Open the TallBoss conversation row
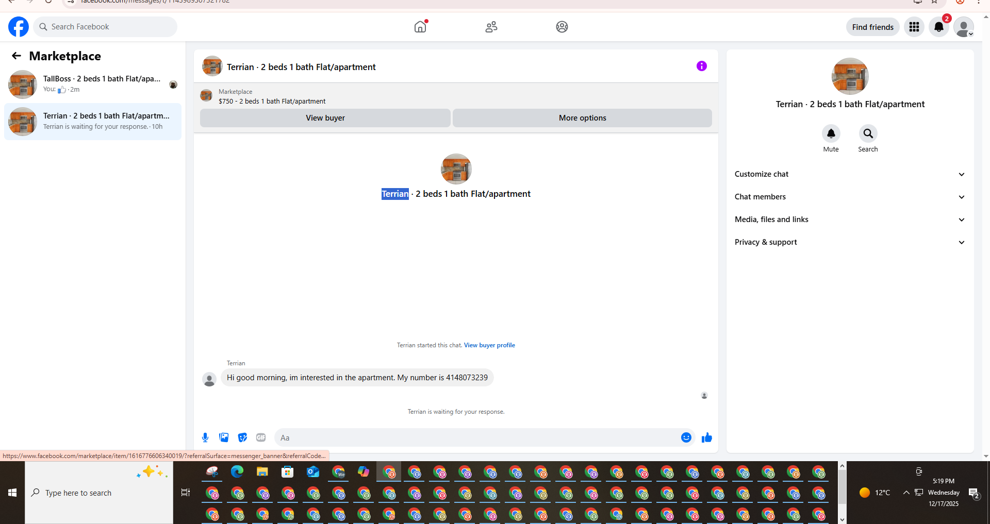This screenshot has height=524, width=990. click(x=93, y=84)
